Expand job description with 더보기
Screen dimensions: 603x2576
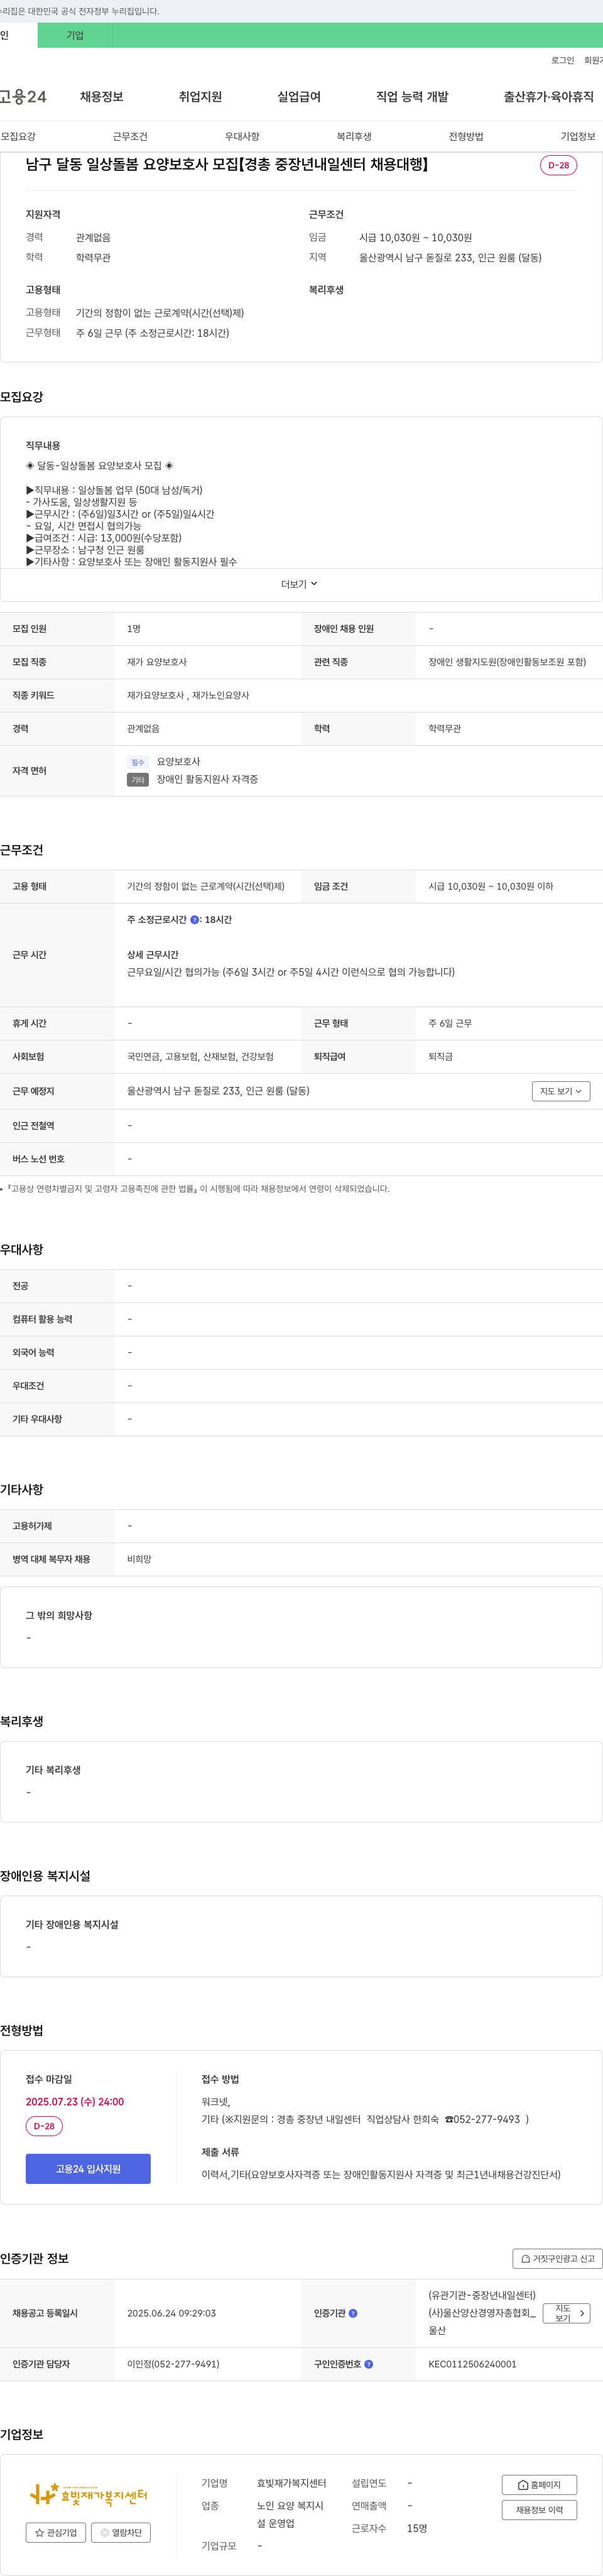pyautogui.click(x=300, y=584)
